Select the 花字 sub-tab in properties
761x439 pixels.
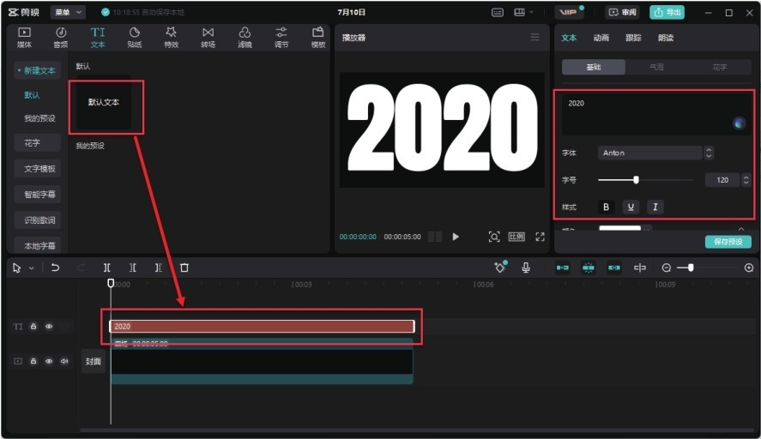[720, 67]
